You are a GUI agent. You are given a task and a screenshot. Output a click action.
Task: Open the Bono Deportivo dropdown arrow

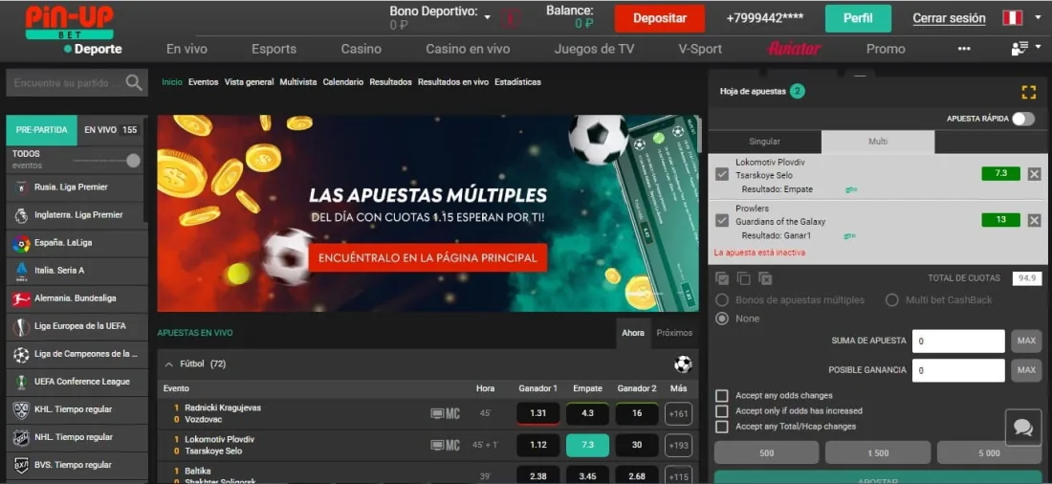tap(488, 17)
